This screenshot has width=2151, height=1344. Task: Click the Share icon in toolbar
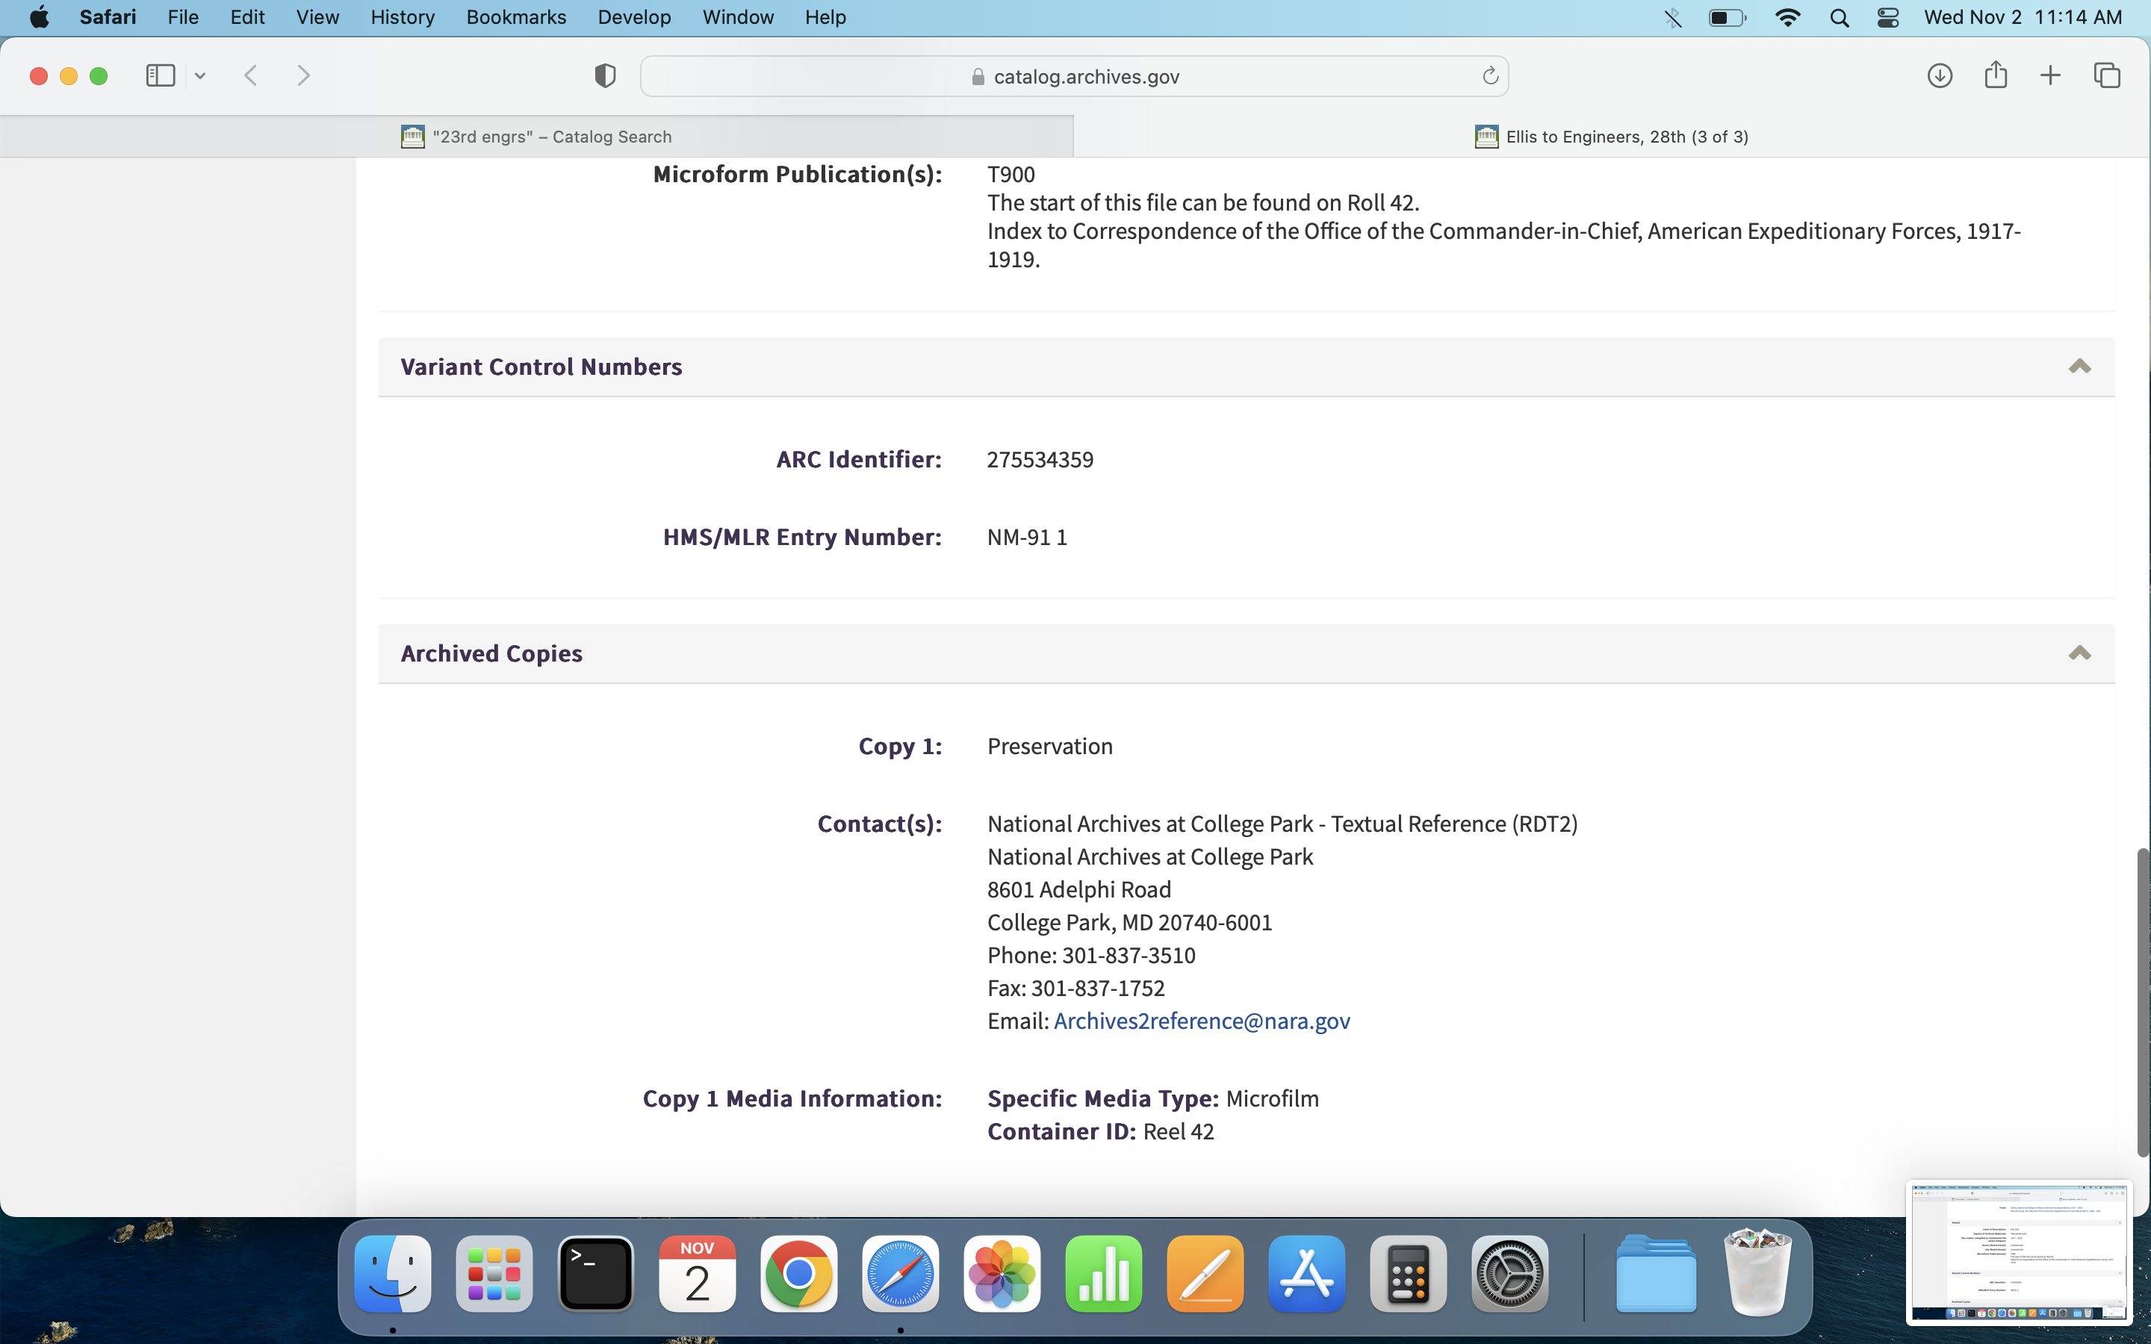tap(1996, 75)
